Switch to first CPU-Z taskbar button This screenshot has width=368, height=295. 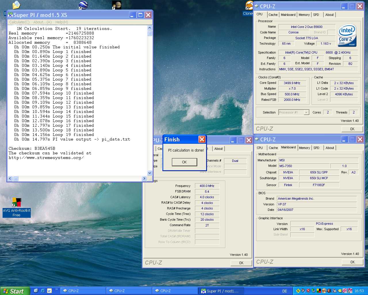pyautogui.click(x=83, y=291)
